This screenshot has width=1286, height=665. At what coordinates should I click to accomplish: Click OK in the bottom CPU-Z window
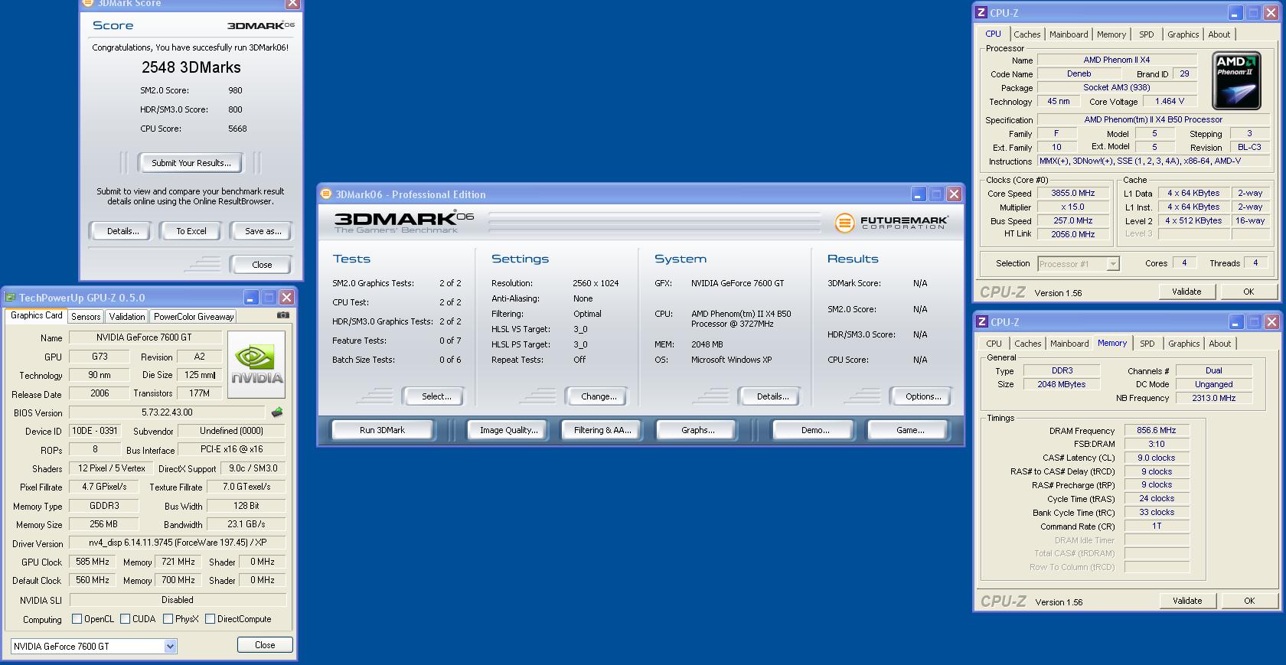tap(1248, 601)
